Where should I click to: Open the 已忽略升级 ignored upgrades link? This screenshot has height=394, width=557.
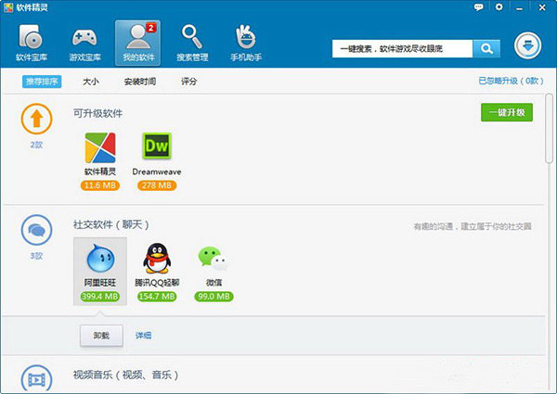510,82
